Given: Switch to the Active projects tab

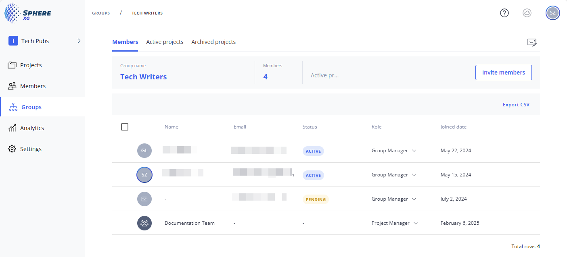Looking at the screenshot, I should 165,42.
